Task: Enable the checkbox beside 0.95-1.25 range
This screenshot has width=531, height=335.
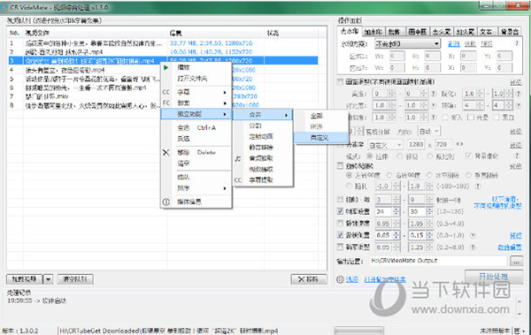Action: point(341,247)
